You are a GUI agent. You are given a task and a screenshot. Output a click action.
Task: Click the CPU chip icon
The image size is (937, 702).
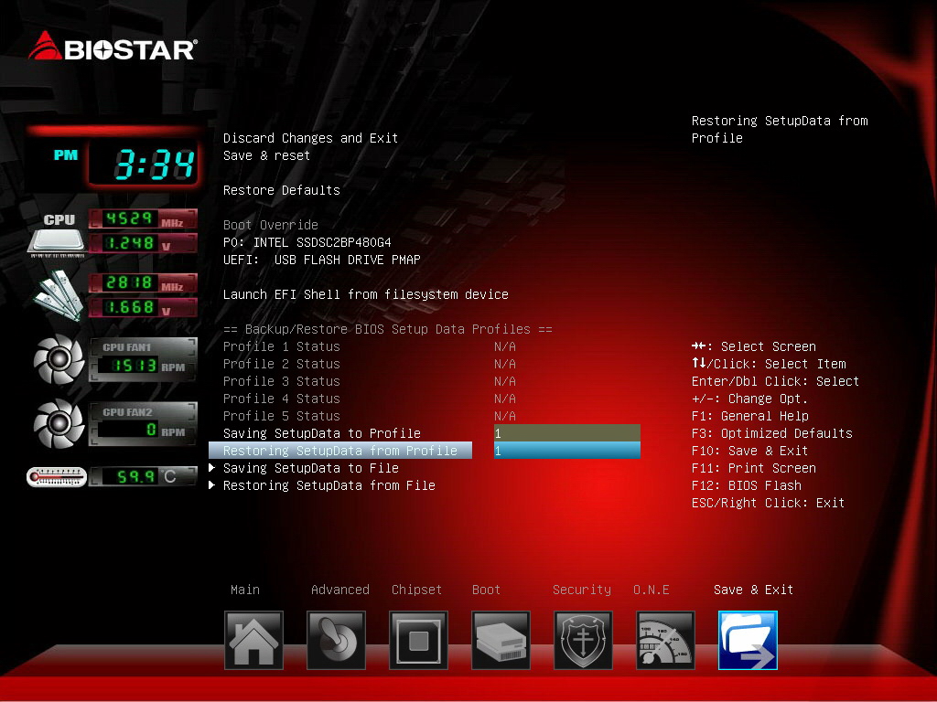pos(58,235)
